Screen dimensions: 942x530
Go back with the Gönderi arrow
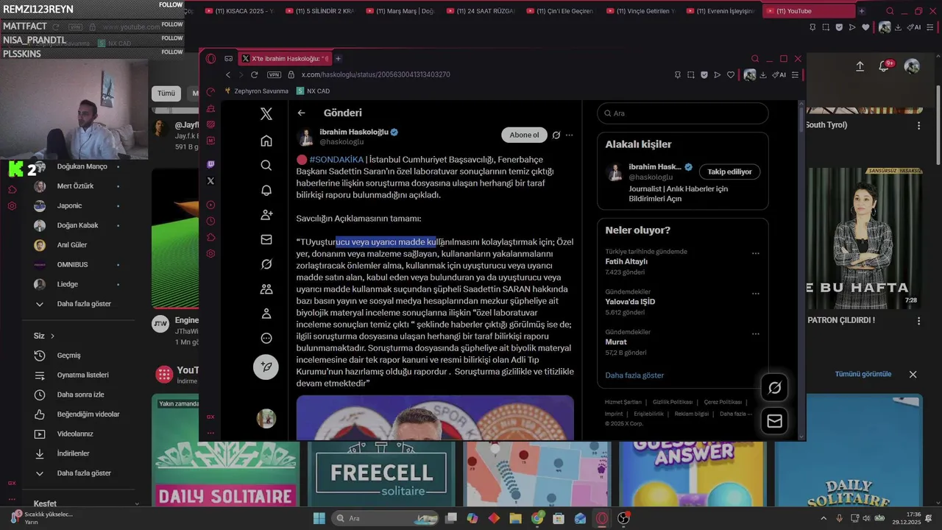(301, 113)
